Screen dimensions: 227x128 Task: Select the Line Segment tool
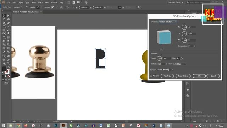pyautogui.click(x=8, y=27)
